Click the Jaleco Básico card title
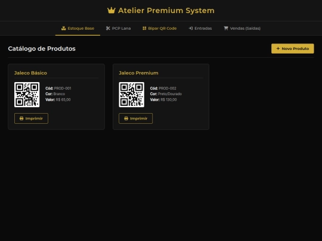The image size is (322, 241). tap(30, 73)
